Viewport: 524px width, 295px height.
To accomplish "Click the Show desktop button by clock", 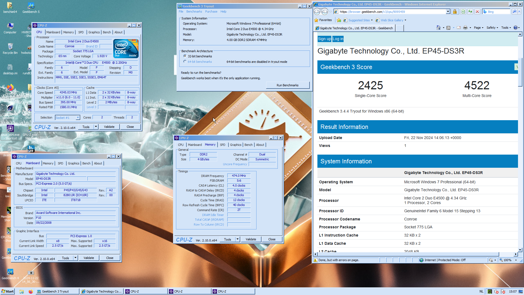I will pos(521,291).
